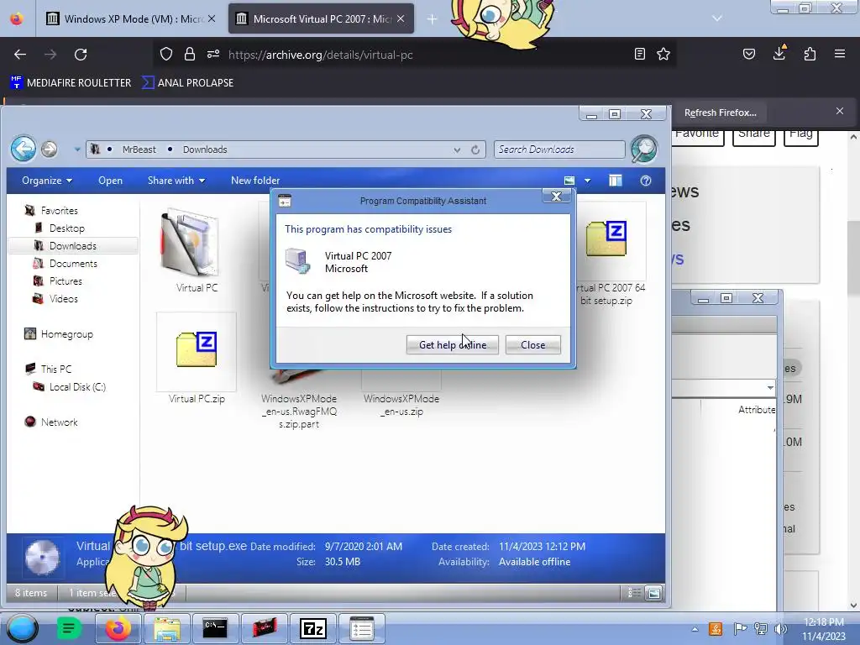Open Explorer recent locations dropdown arrow

pos(77,149)
